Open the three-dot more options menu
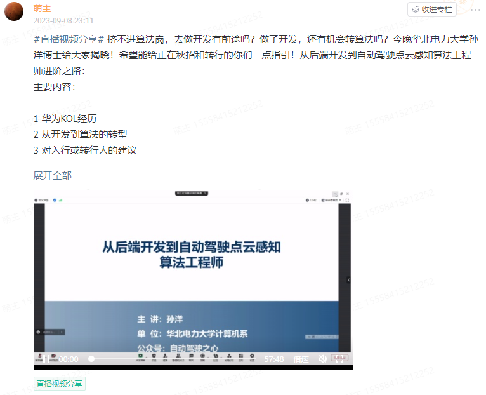486x395 pixels. [475, 10]
